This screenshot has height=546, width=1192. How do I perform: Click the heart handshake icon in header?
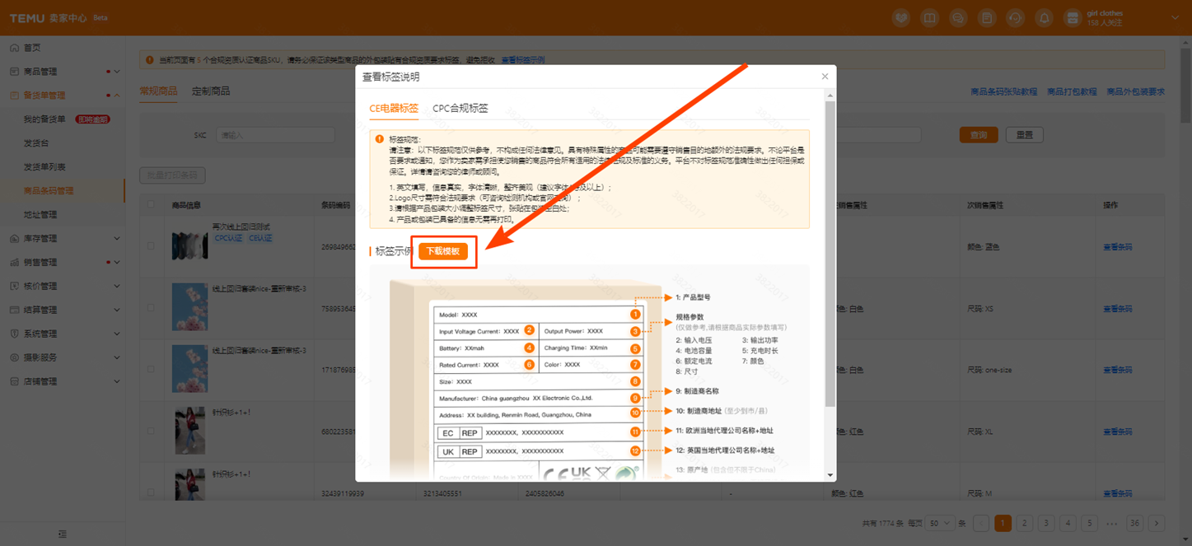pos(901,18)
